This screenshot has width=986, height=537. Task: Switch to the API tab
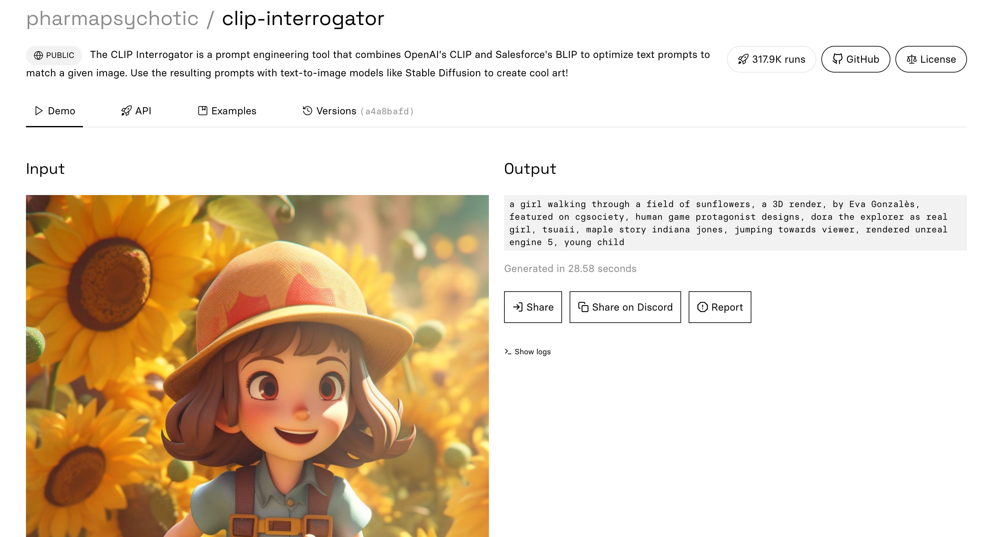click(143, 111)
